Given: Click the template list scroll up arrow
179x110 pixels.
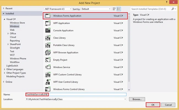Looking at the screenshot, I should tap(129, 14).
